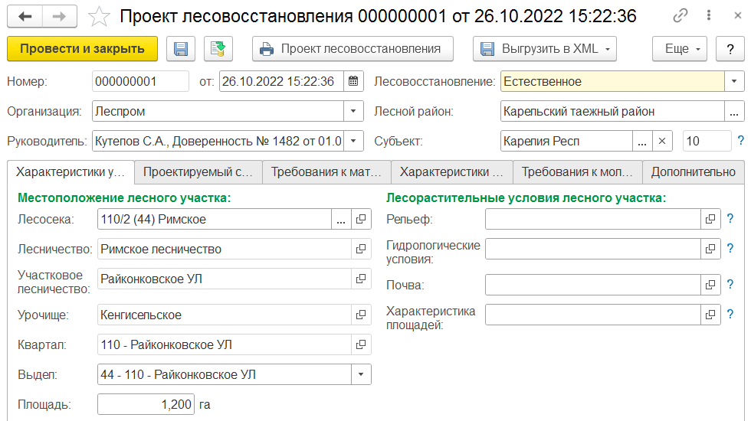Show help for Рельеф field
This screenshot has height=421, width=751.
[x=730, y=219]
